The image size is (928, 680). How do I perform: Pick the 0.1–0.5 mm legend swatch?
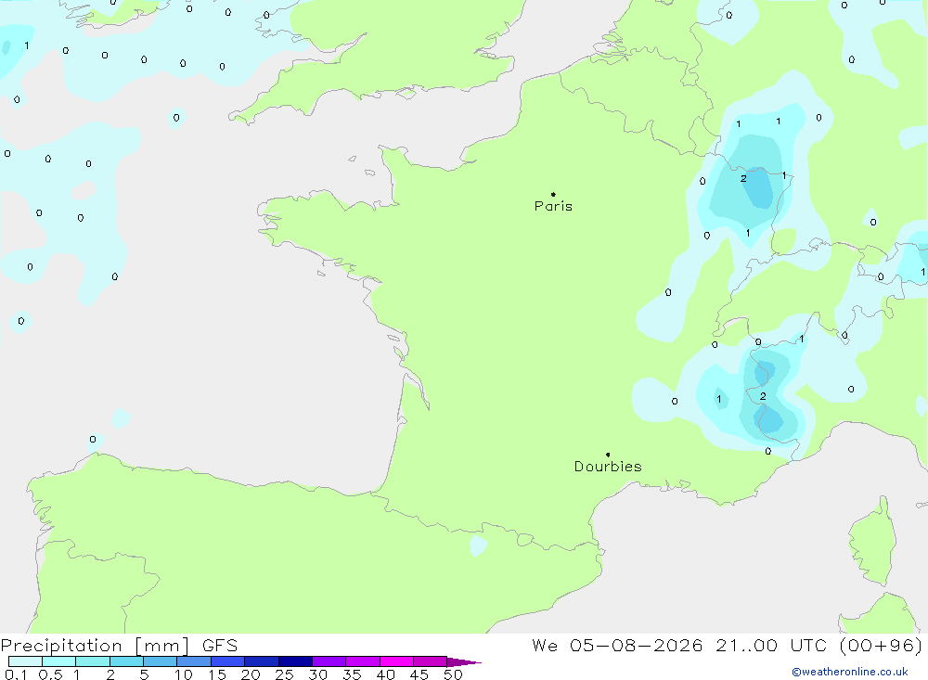tap(25, 661)
